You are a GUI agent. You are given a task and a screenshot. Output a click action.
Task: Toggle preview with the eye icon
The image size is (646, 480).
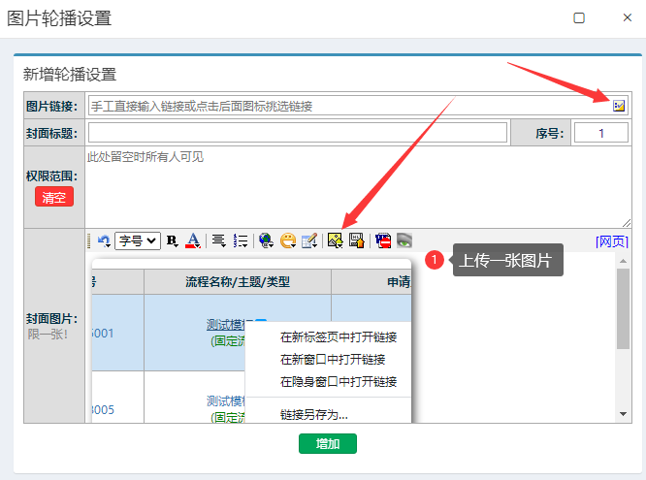click(404, 240)
